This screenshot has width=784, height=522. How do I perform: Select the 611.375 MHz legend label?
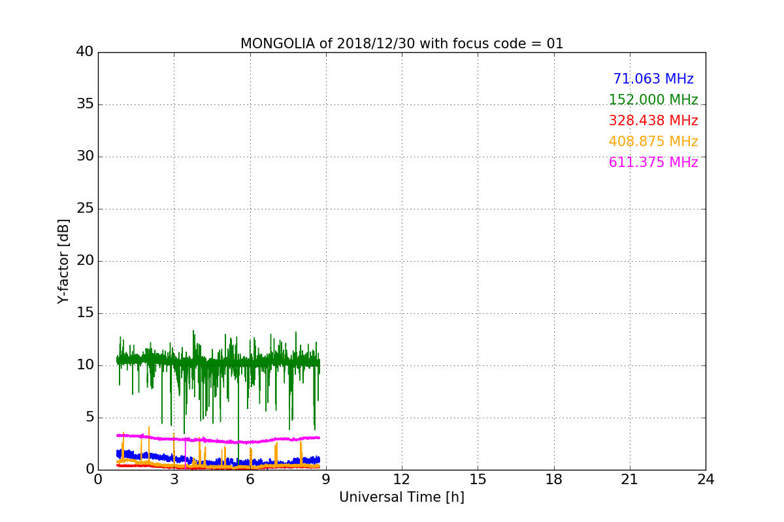(653, 162)
